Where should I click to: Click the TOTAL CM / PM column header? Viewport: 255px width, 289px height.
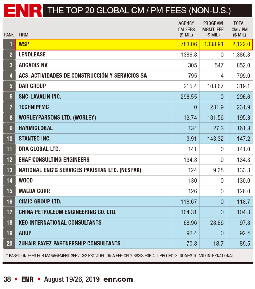239,29
